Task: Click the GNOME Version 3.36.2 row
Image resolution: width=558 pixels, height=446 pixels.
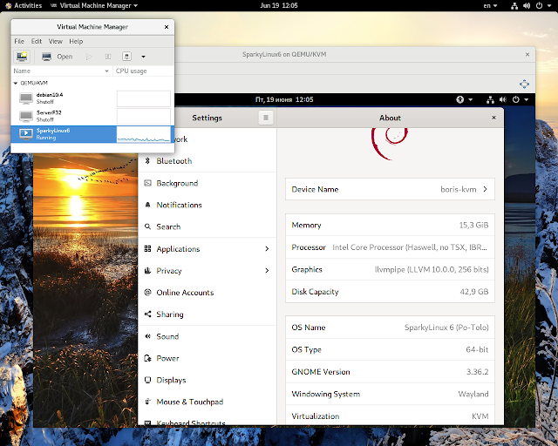Action: tap(390, 372)
